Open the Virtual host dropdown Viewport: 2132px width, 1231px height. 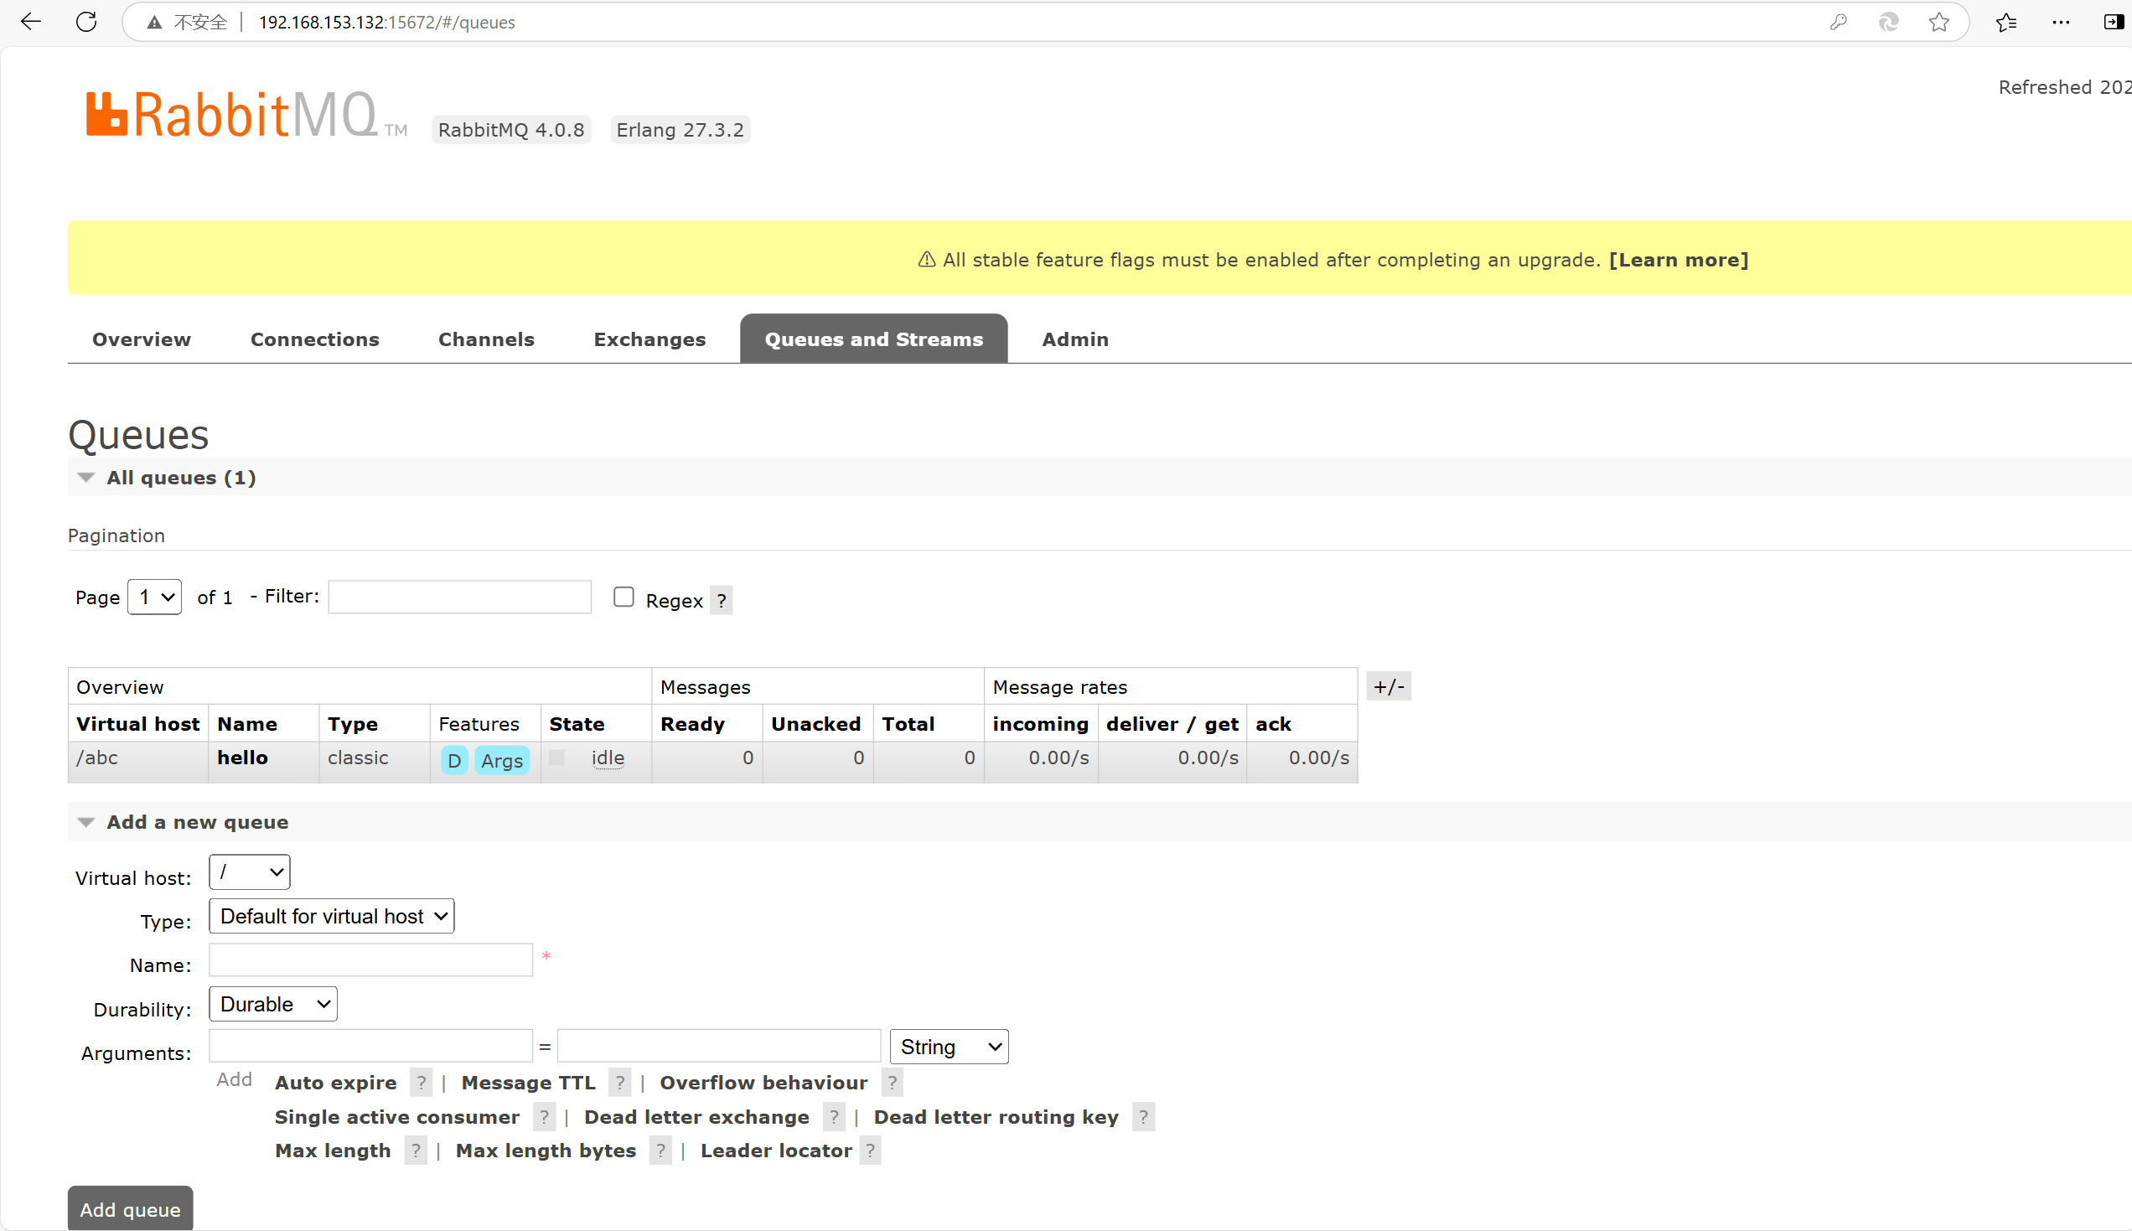click(x=250, y=872)
